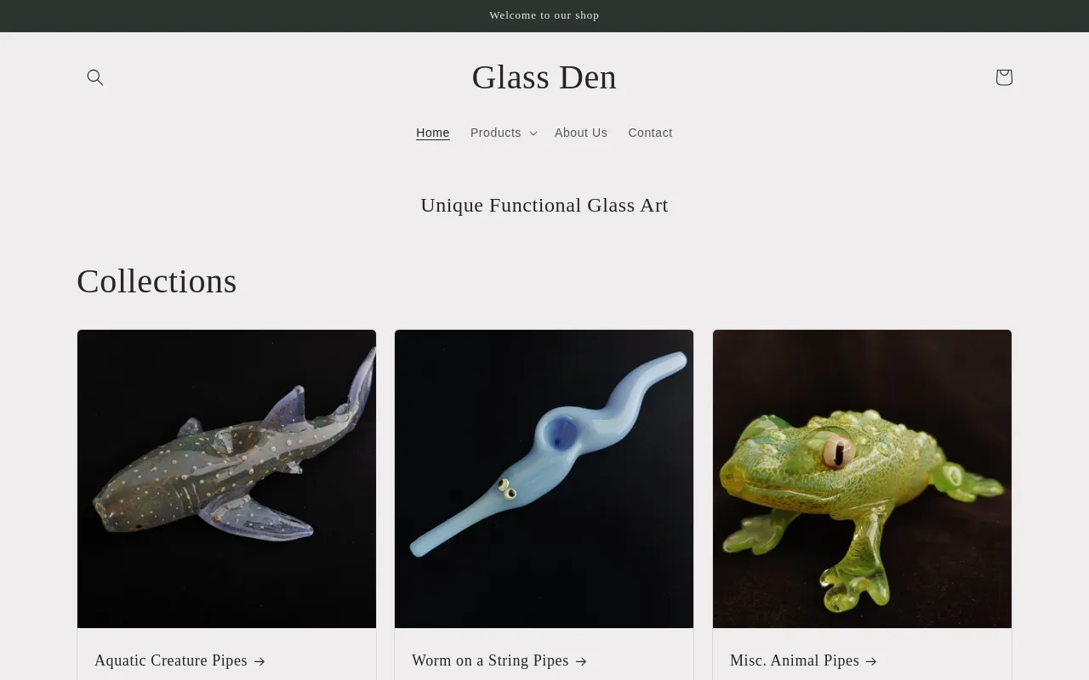Click the blue worm pipe image
Viewport: 1089px width, 680px height.
(544, 479)
